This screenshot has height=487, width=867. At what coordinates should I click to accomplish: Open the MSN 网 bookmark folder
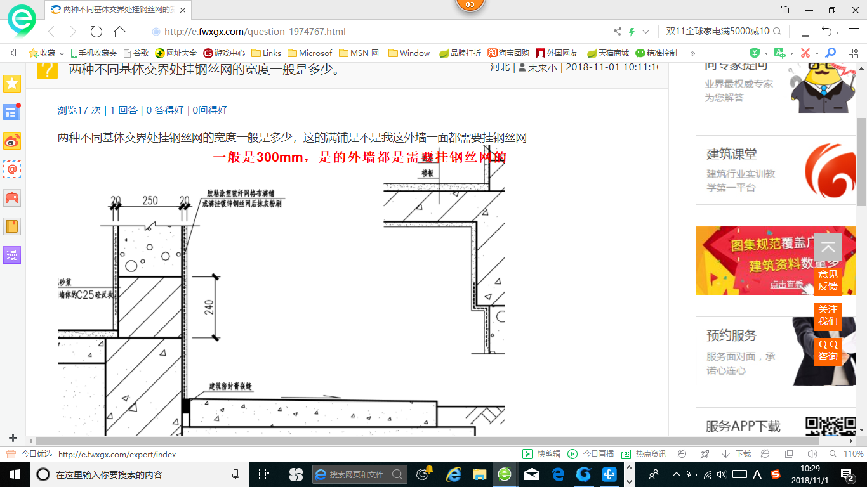click(359, 53)
